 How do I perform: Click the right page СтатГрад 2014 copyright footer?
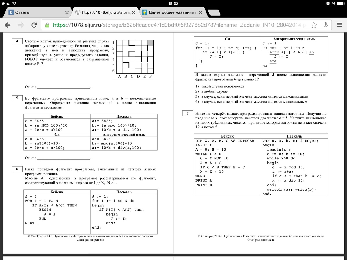click(x=261, y=238)
